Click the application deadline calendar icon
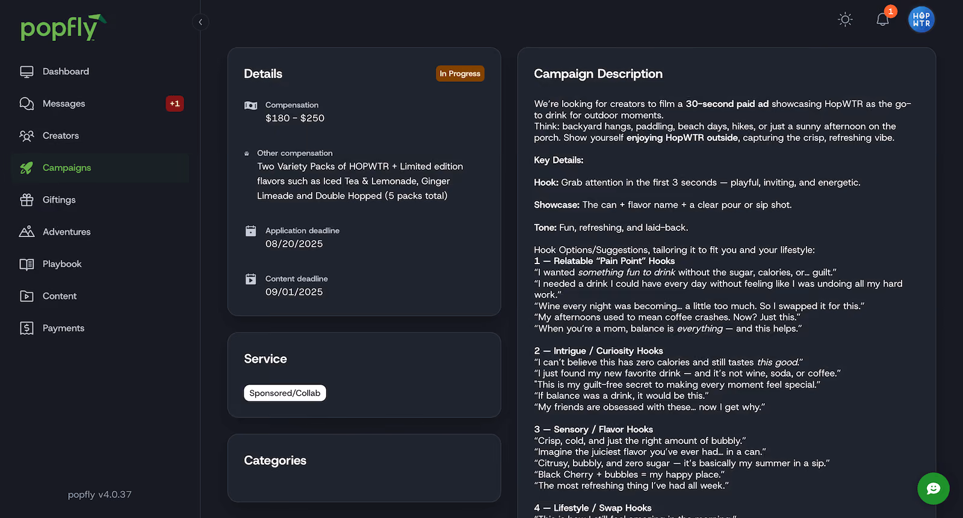 click(x=251, y=231)
